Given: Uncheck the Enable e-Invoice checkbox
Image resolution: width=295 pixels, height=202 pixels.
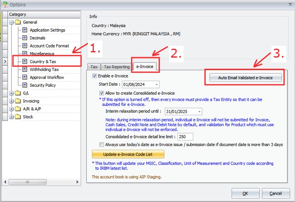Looking at the screenshot, I should (95, 76).
